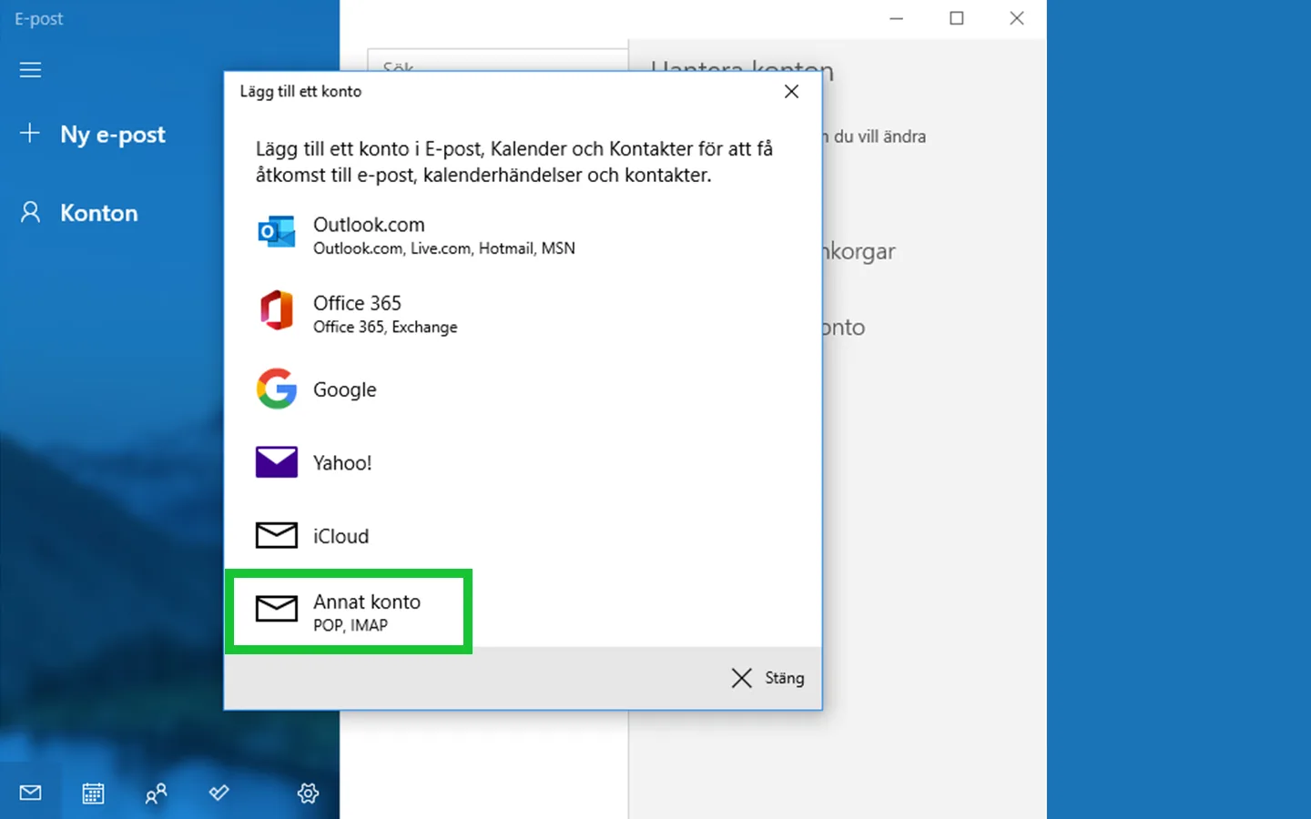Open the Calendar from the bottom bar
1311x819 pixels.
pyautogui.click(x=93, y=793)
